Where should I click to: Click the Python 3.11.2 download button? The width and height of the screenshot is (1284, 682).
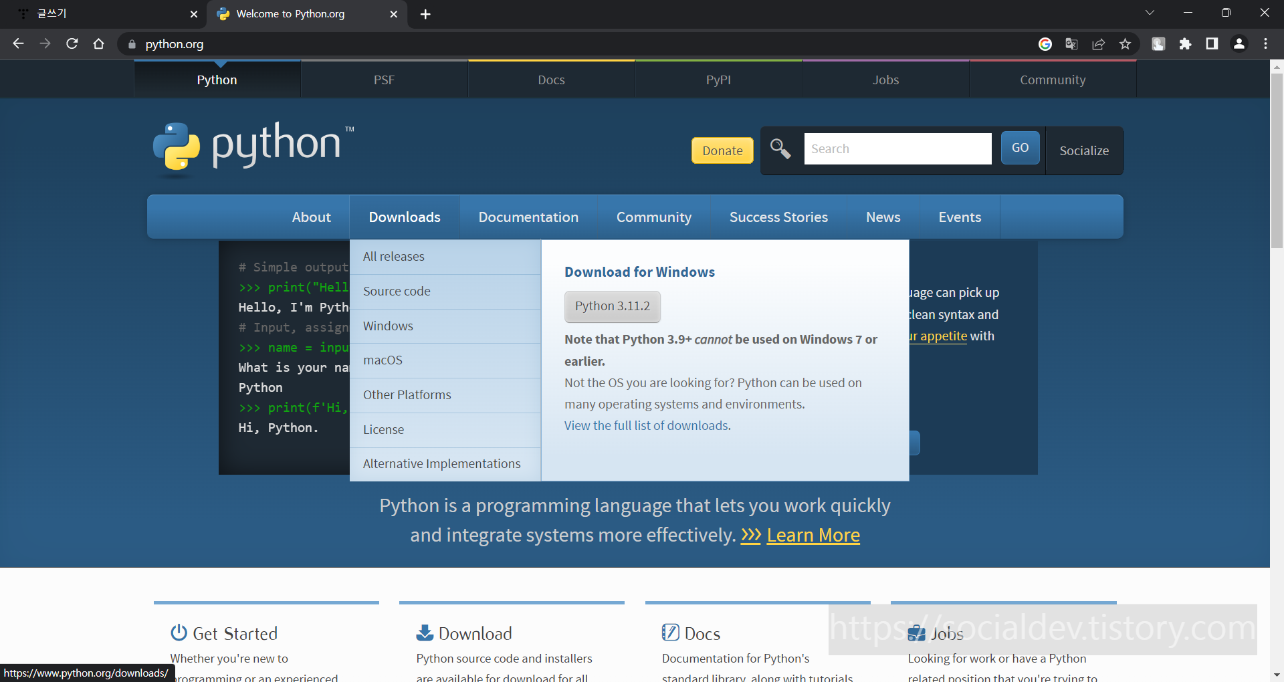coord(612,306)
